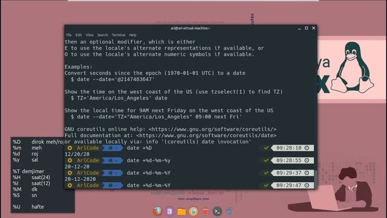Click the AriCode logo icon on the 'date +%D' prompt
The height and width of the screenshot is (218, 387).
tap(70, 148)
